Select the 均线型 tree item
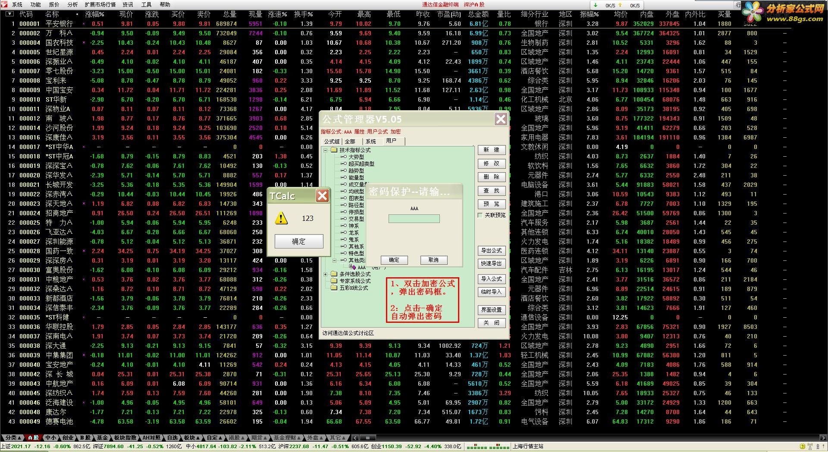The width and height of the screenshot is (828, 452). pos(356,192)
